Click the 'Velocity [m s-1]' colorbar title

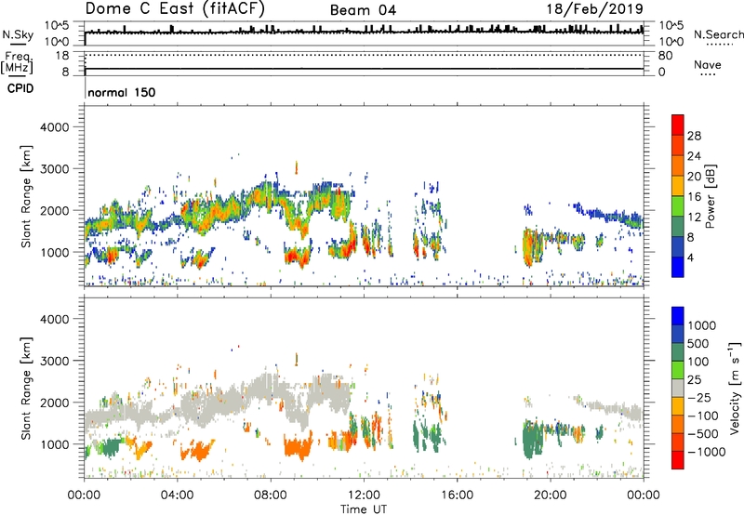735,388
